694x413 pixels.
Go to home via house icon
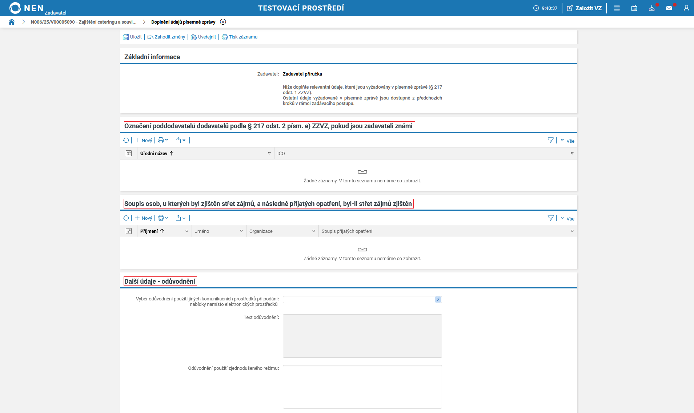point(12,22)
